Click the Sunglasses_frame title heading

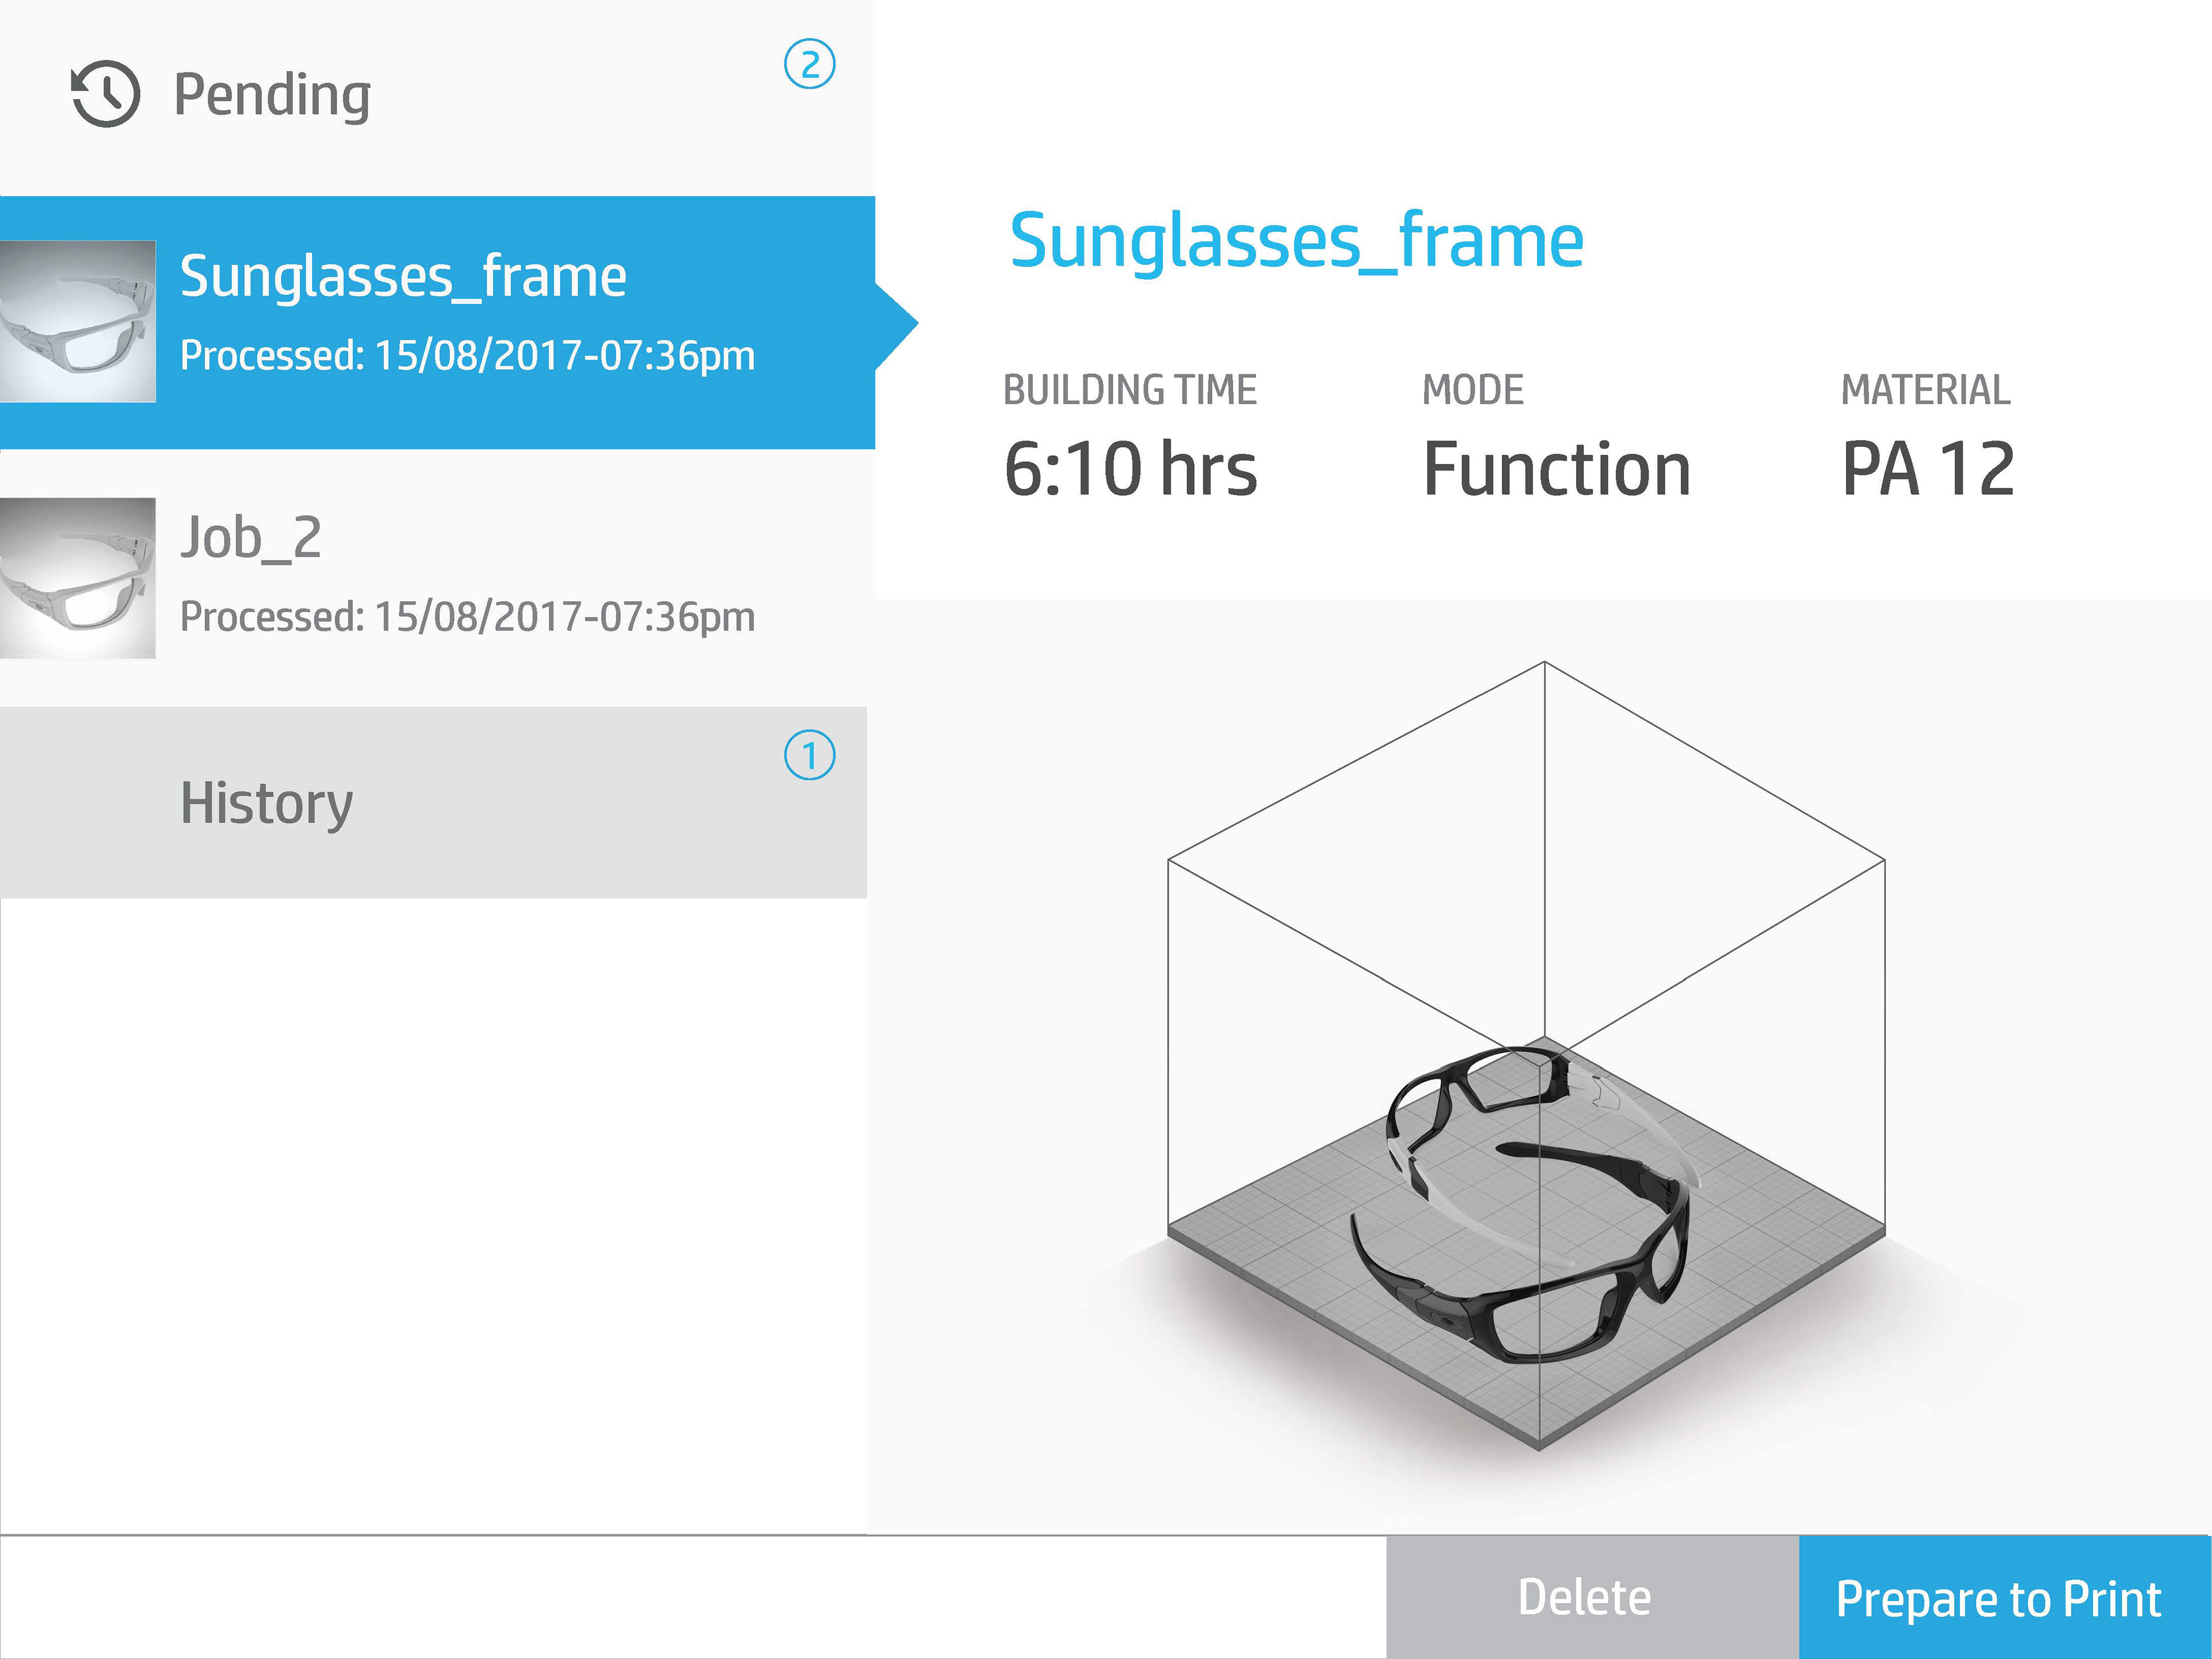point(1296,241)
